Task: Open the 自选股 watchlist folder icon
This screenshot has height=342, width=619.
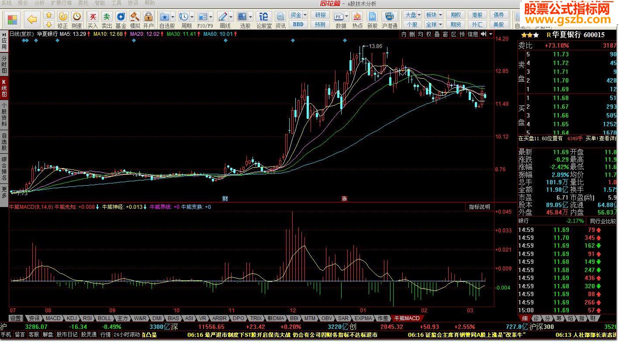Action: [165, 17]
